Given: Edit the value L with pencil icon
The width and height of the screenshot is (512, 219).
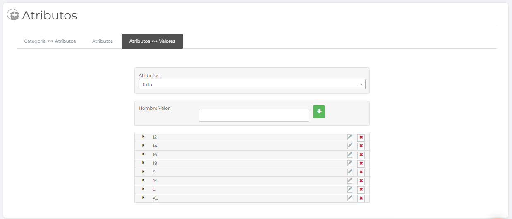Looking at the screenshot, I should coord(350,189).
